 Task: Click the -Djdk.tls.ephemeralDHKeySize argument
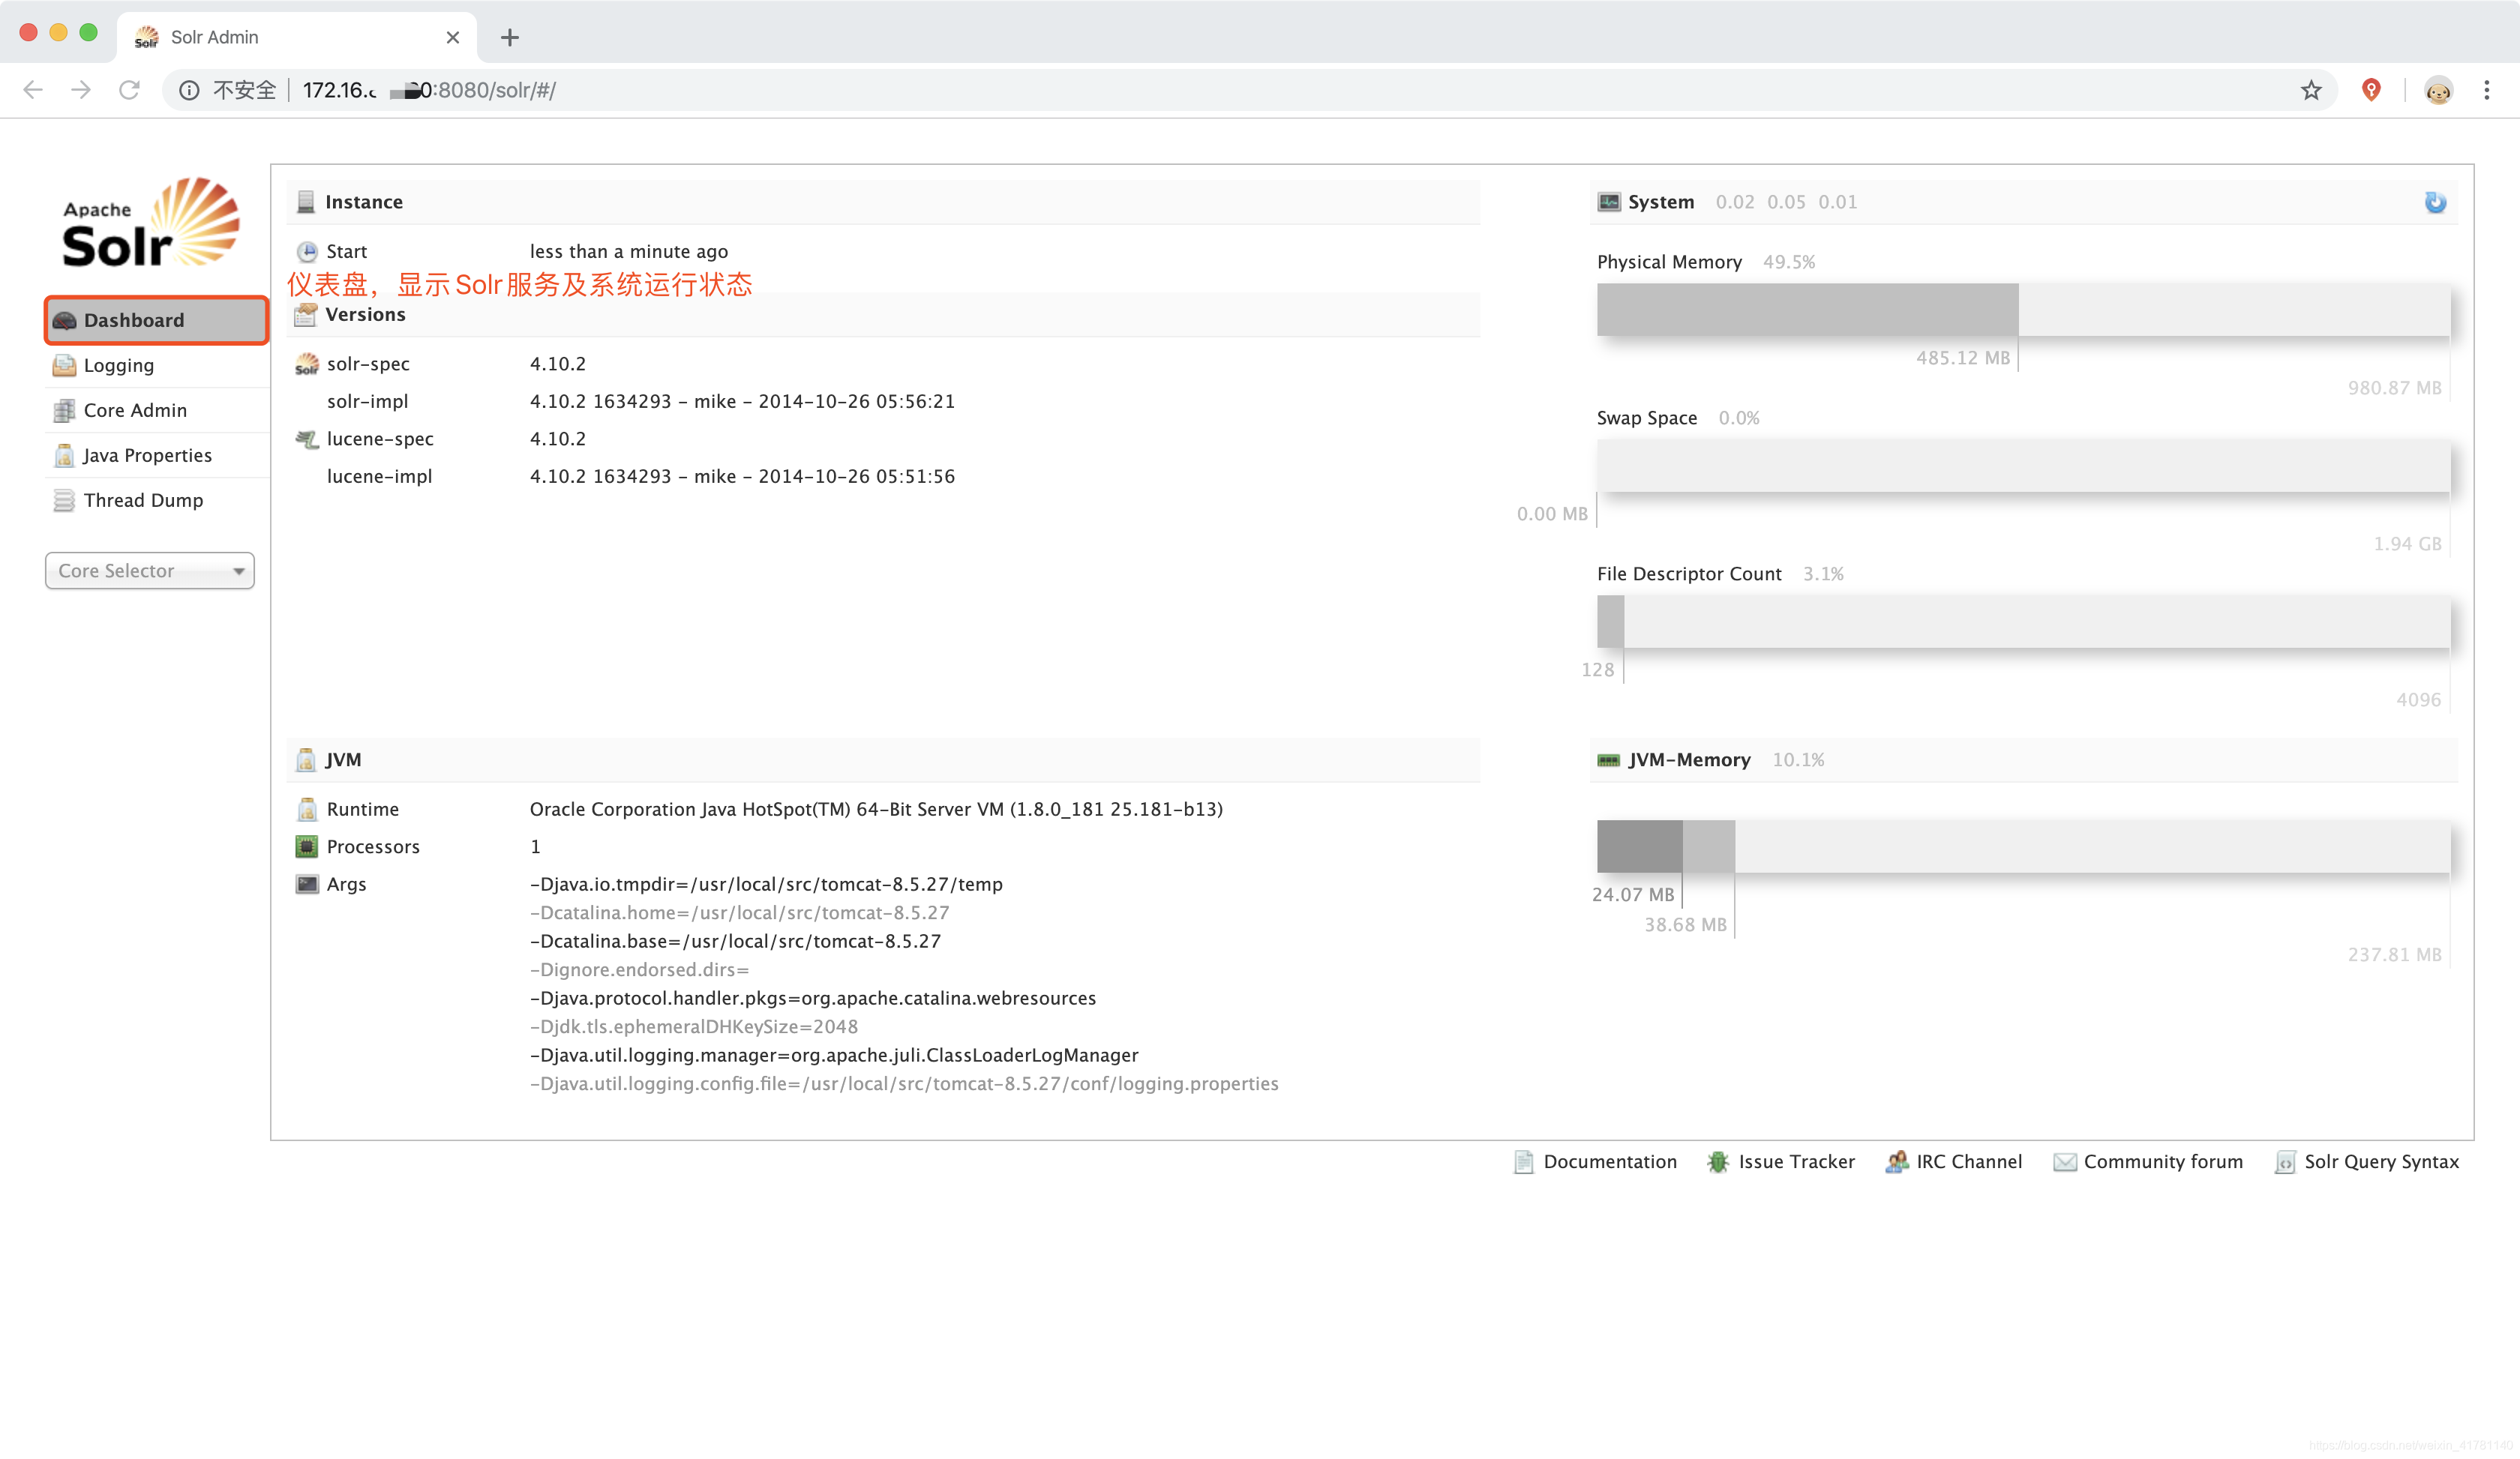click(694, 1026)
